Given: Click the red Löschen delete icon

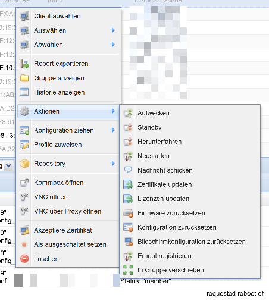Looking at the screenshot, I should (24, 259).
